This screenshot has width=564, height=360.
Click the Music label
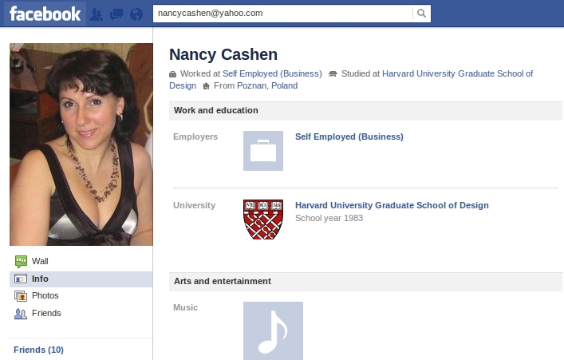pyautogui.click(x=186, y=307)
